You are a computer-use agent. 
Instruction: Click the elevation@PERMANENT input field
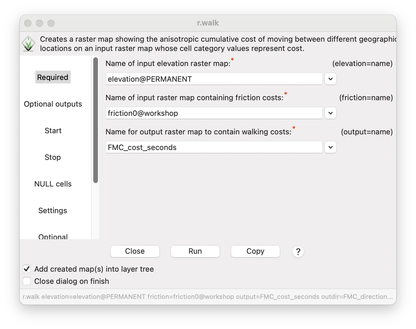214,79
